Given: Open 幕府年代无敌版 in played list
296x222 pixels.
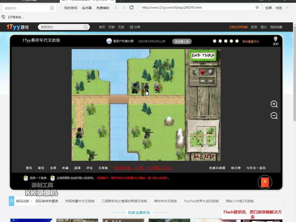Looking at the screenshot, I should (166, 201).
